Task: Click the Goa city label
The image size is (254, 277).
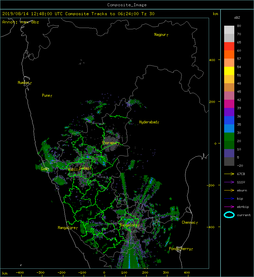Action: pos(44,169)
